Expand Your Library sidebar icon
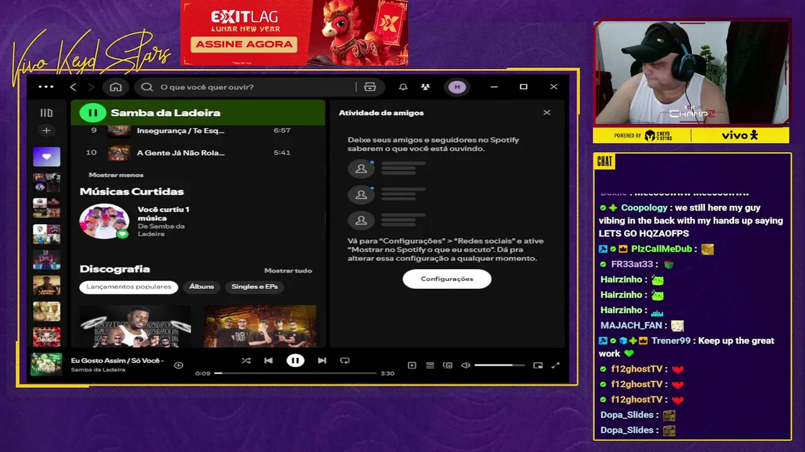The width and height of the screenshot is (805, 452). (47, 113)
